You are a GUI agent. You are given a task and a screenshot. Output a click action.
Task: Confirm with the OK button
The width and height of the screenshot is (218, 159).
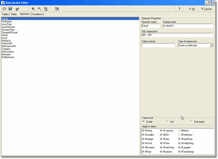tap(192, 9)
